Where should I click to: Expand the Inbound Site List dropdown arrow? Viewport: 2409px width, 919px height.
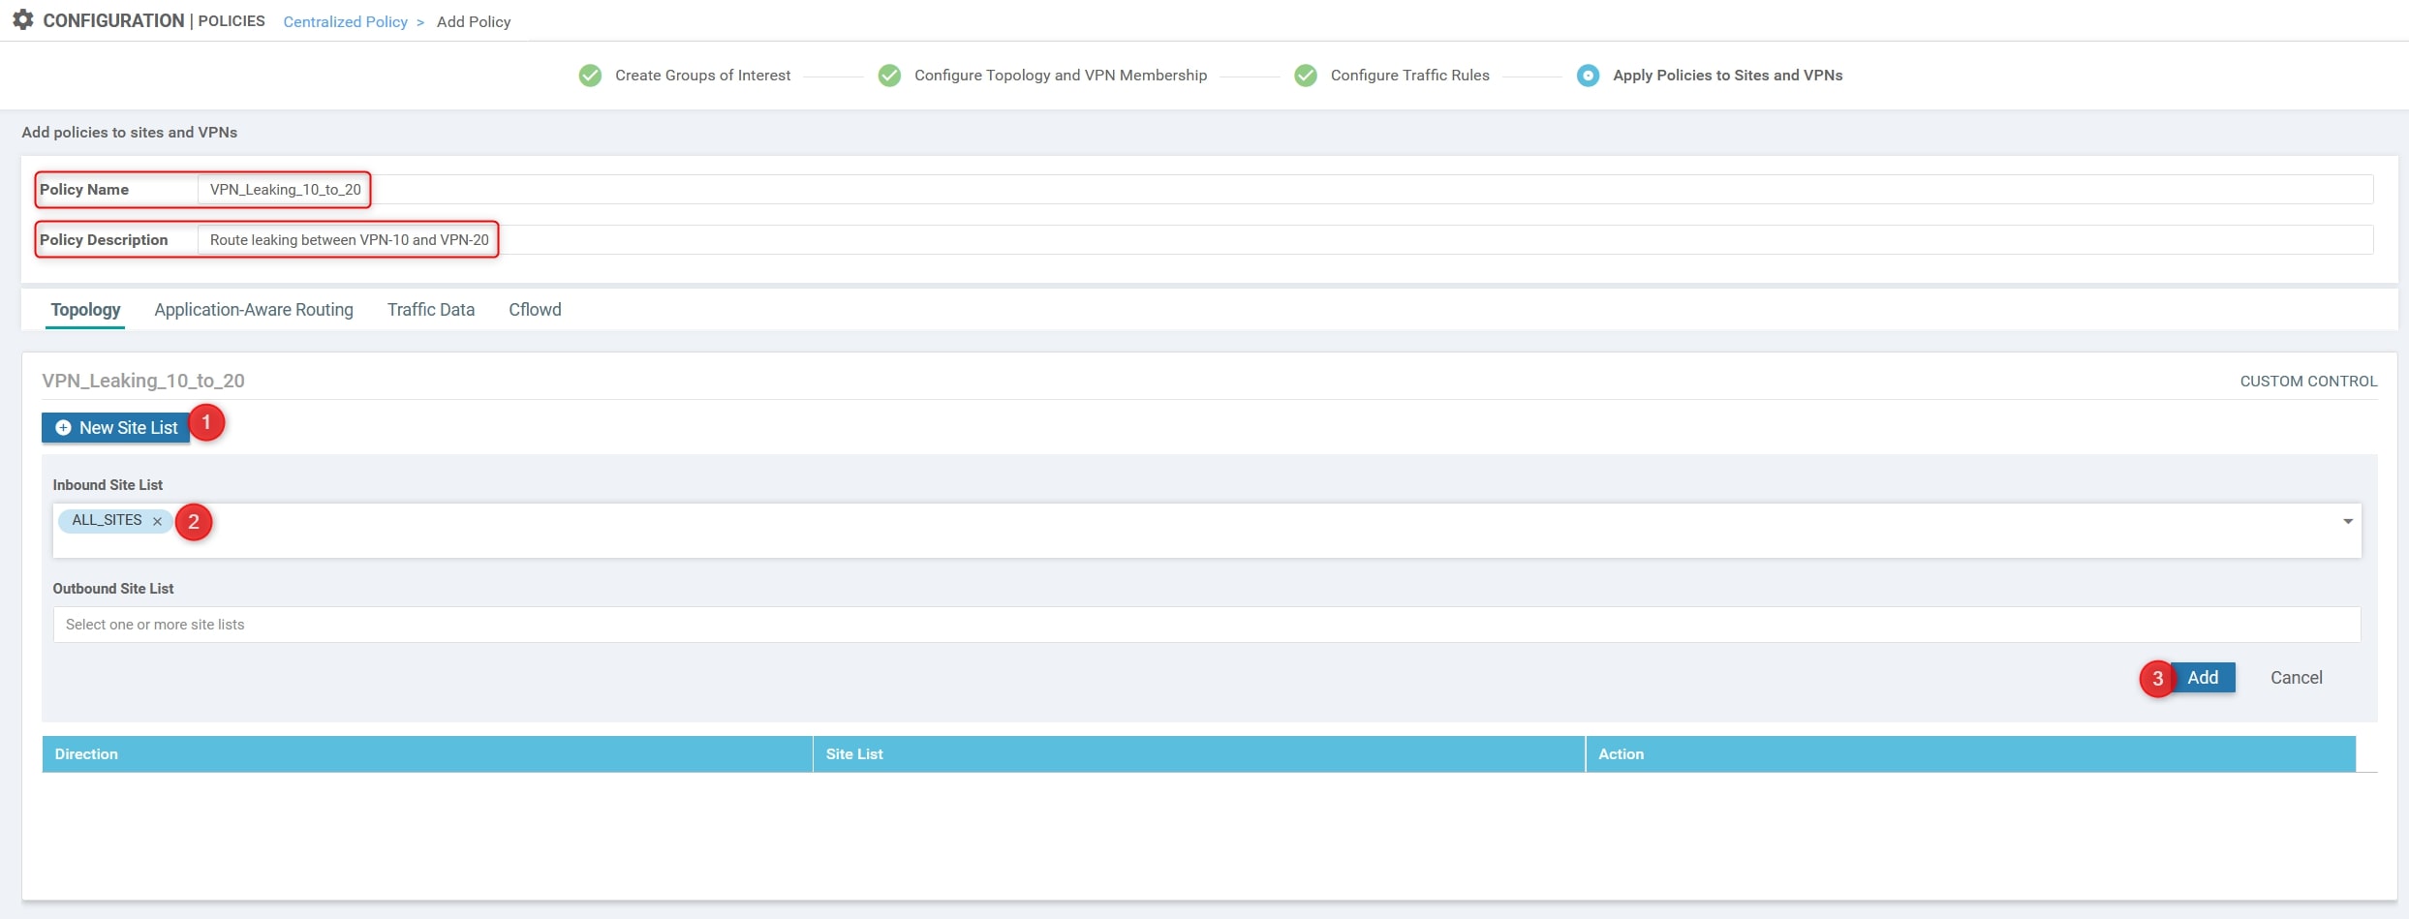(x=2347, y=521)
